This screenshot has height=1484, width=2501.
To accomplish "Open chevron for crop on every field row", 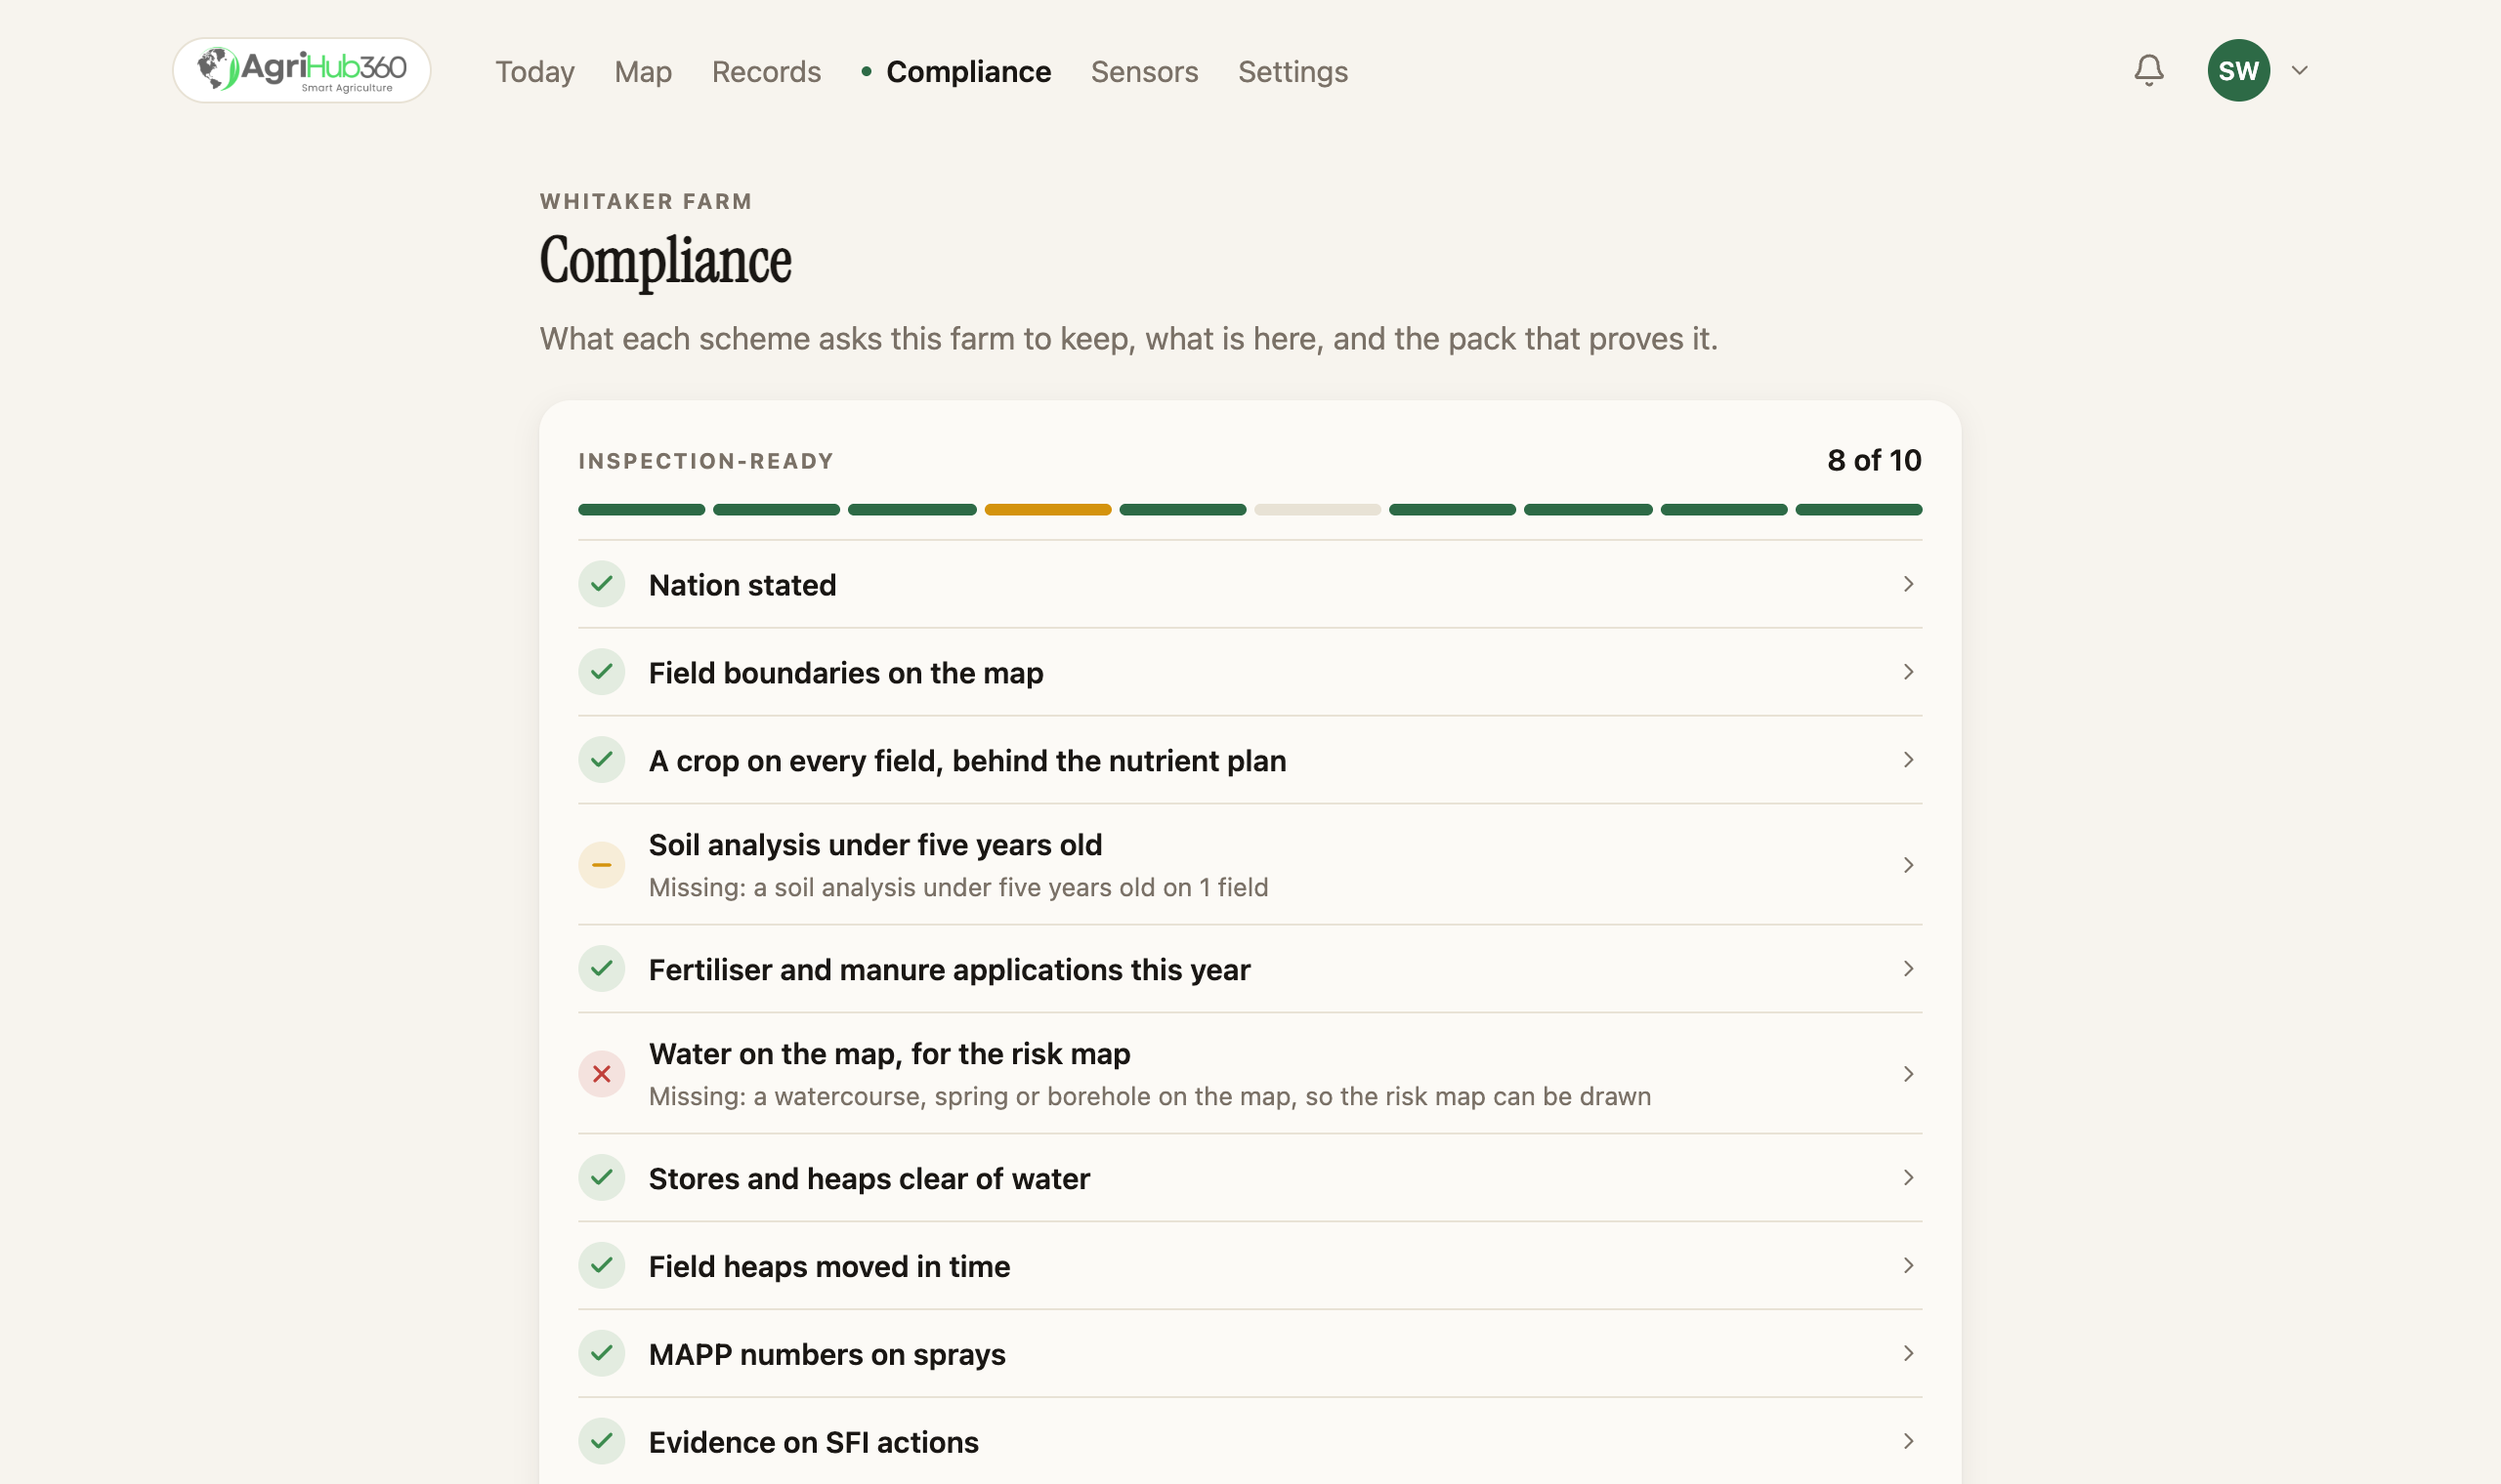I will click(x=1908, y=760).
